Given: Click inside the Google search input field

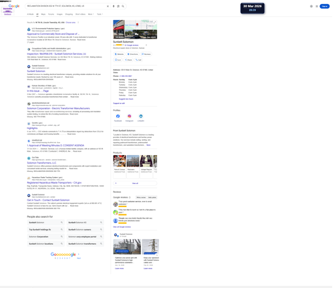Looking at the screenshot, I should coord(65,6).
